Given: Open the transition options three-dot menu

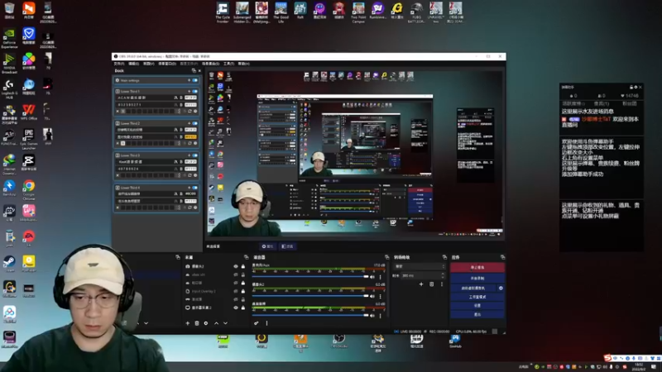Looking at the screenshot, I should pos(442,284).
